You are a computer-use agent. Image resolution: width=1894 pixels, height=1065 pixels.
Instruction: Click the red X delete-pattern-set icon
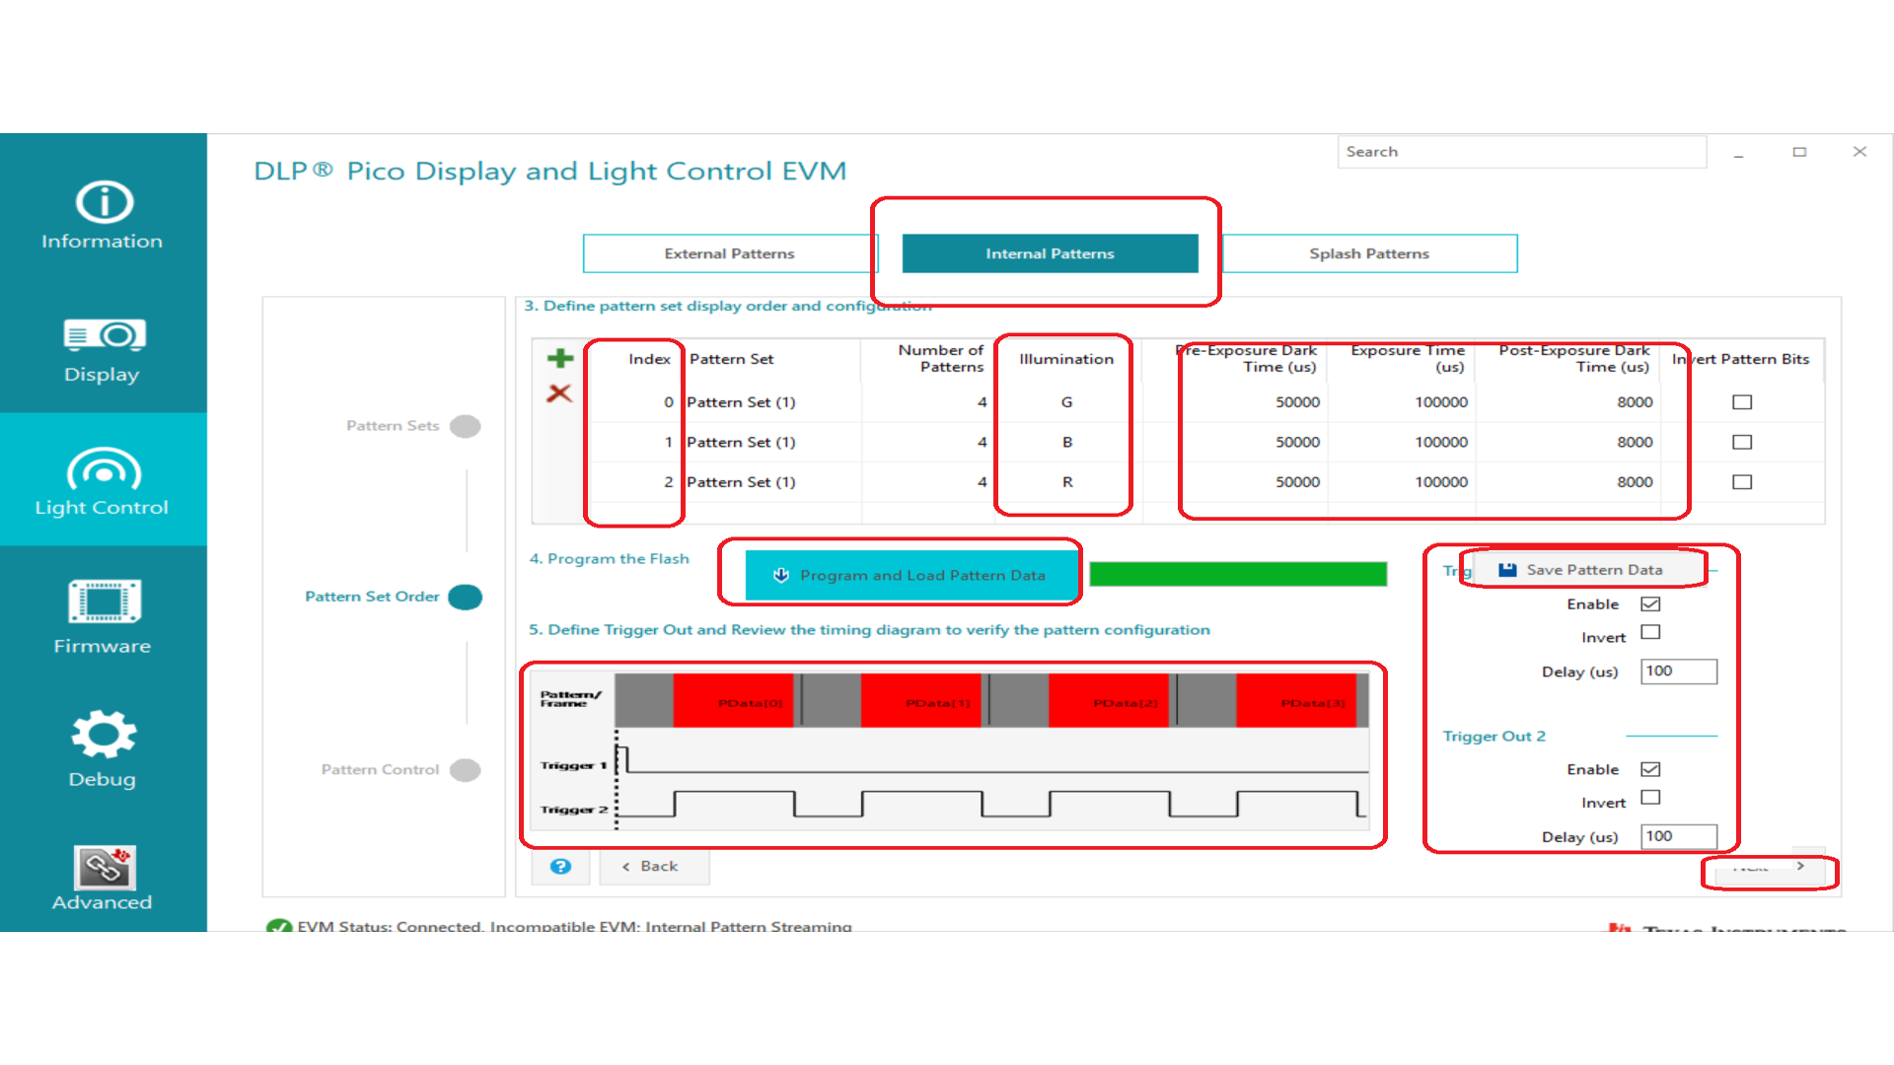pos(559,393)
